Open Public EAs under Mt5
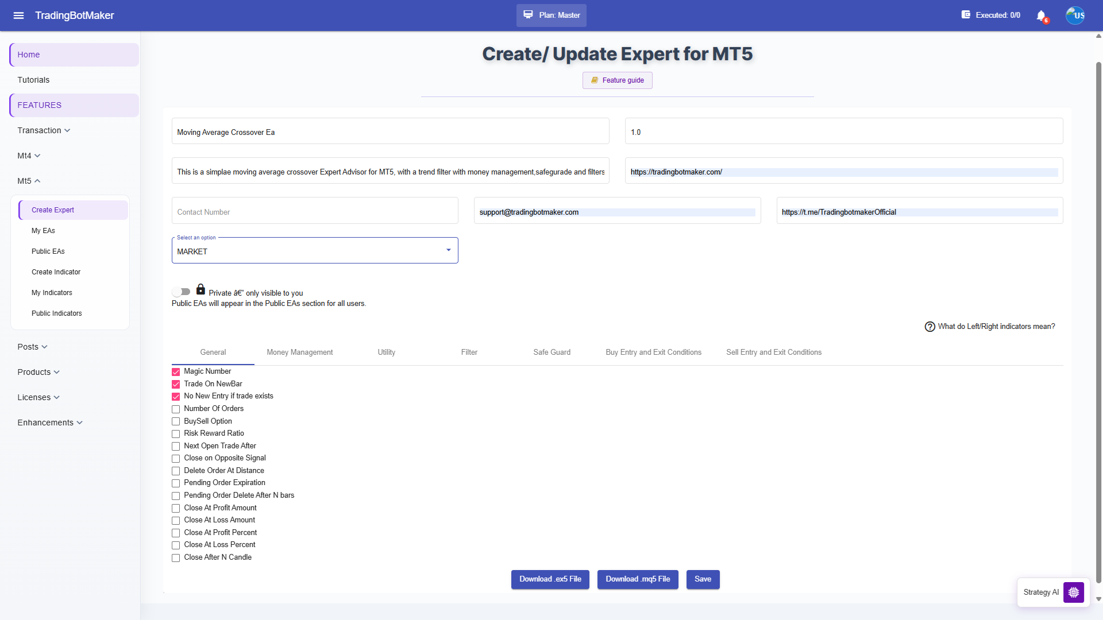Screen dimensions: 1103x620 74,251
